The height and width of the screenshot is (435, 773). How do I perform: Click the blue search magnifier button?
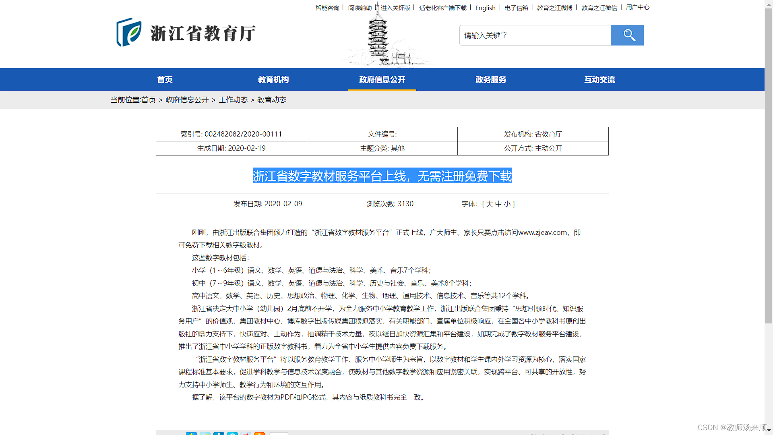[x=627, y=35]
